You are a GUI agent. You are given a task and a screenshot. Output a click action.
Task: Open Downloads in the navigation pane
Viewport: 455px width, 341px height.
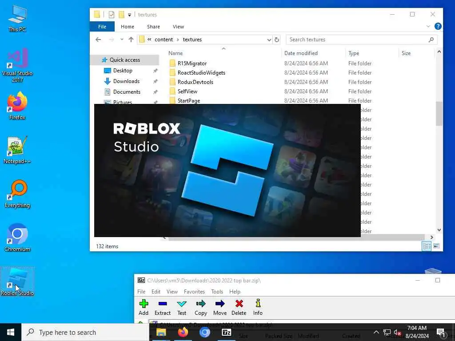pos(126,81)
